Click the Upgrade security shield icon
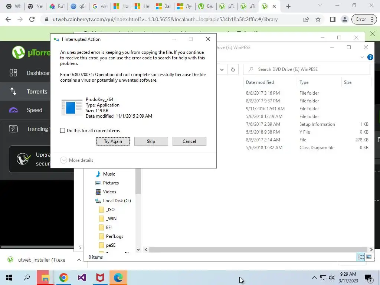This screenshot has height=285, width=380. [23, 159]
